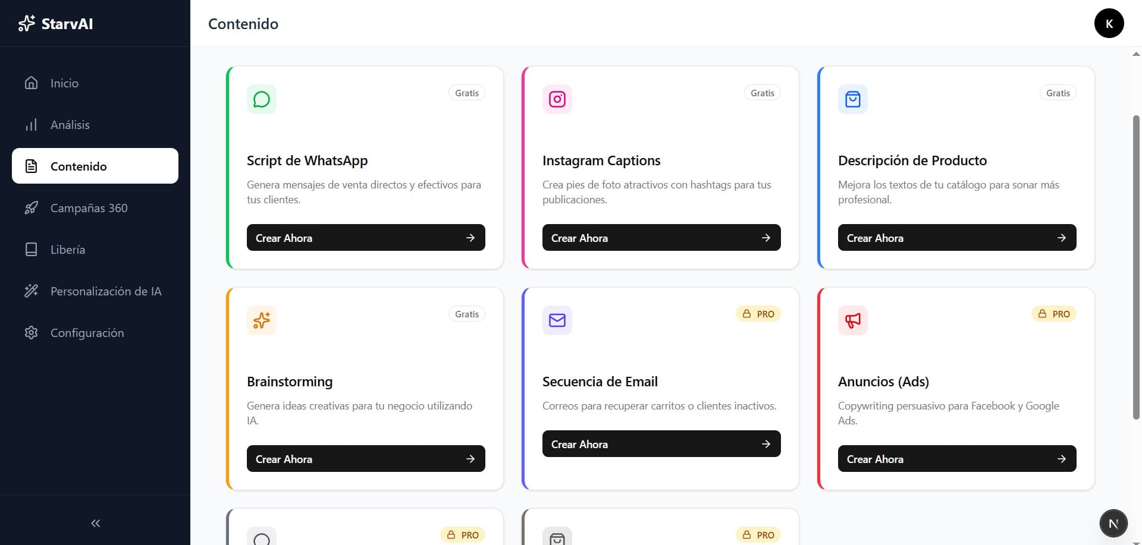
Task: Click Crear Ahora for Script de WhatsApp
Action: click(x=365, y=238)
